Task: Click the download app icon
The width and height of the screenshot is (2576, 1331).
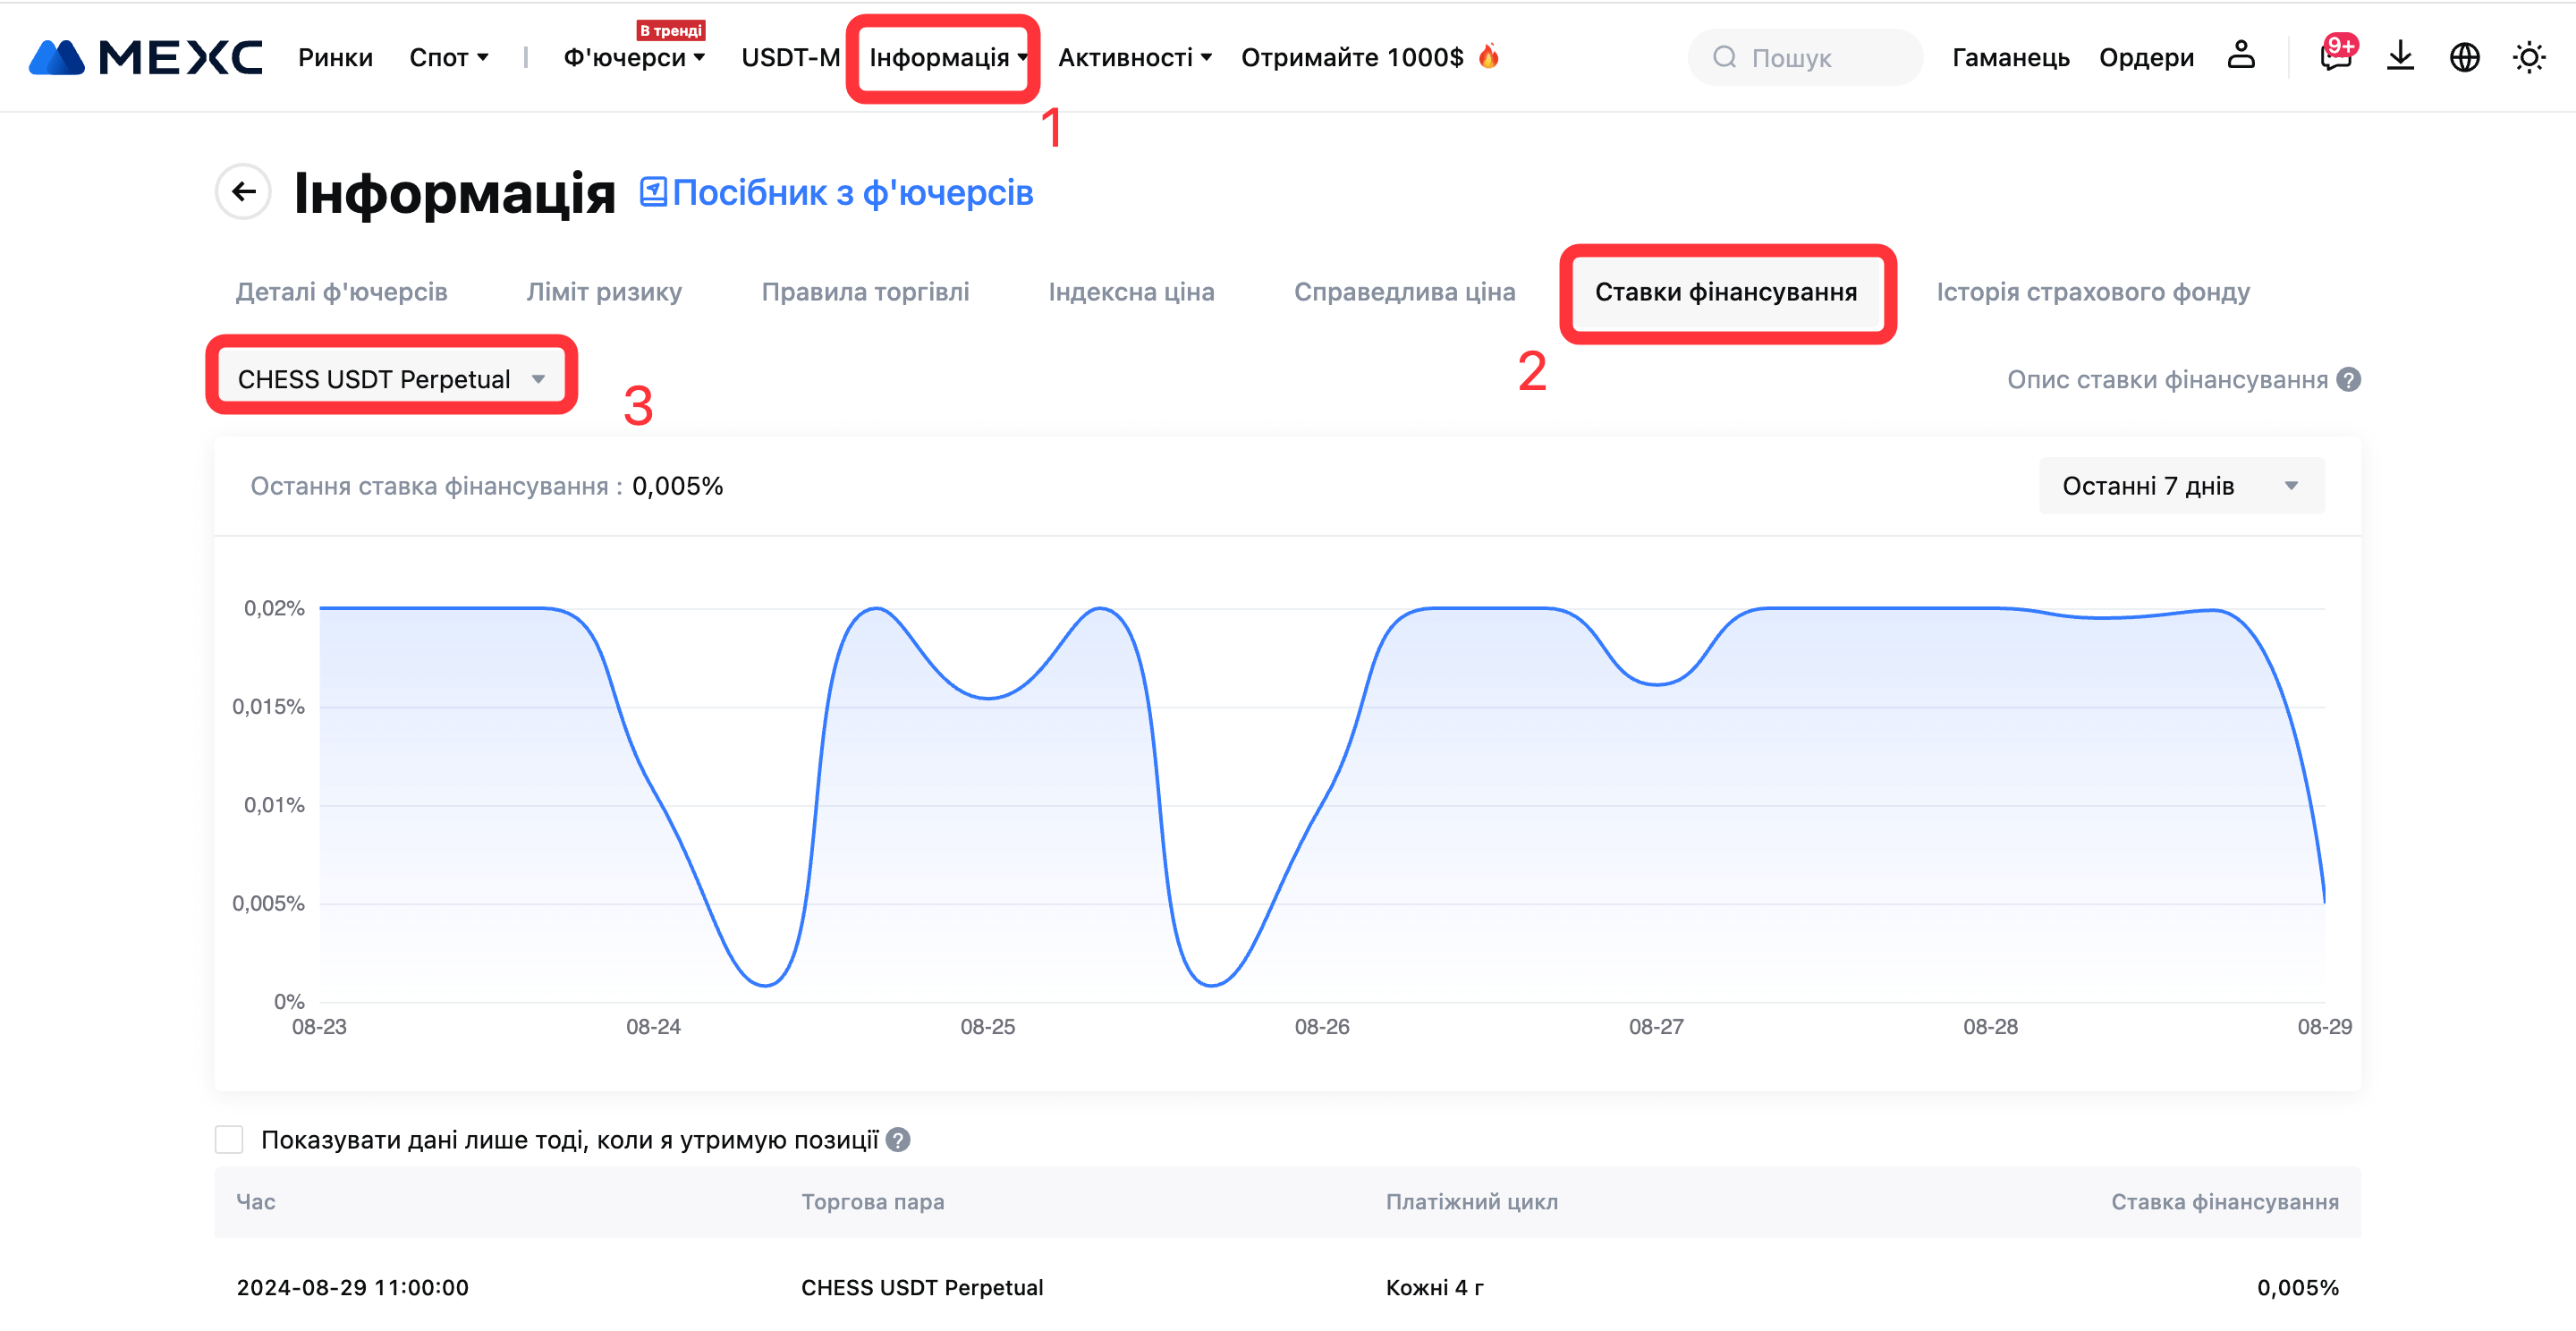Action: pyautogui.click(x=2400, y=56)
